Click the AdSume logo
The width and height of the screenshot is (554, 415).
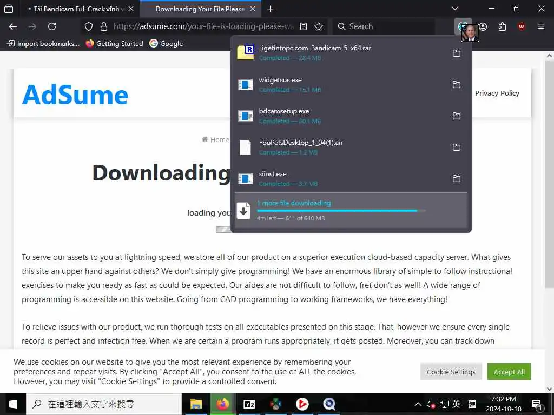[x=75, y=95]
